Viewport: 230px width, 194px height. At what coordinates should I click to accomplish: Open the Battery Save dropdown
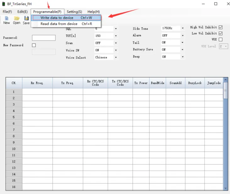[x=182, y=50]
